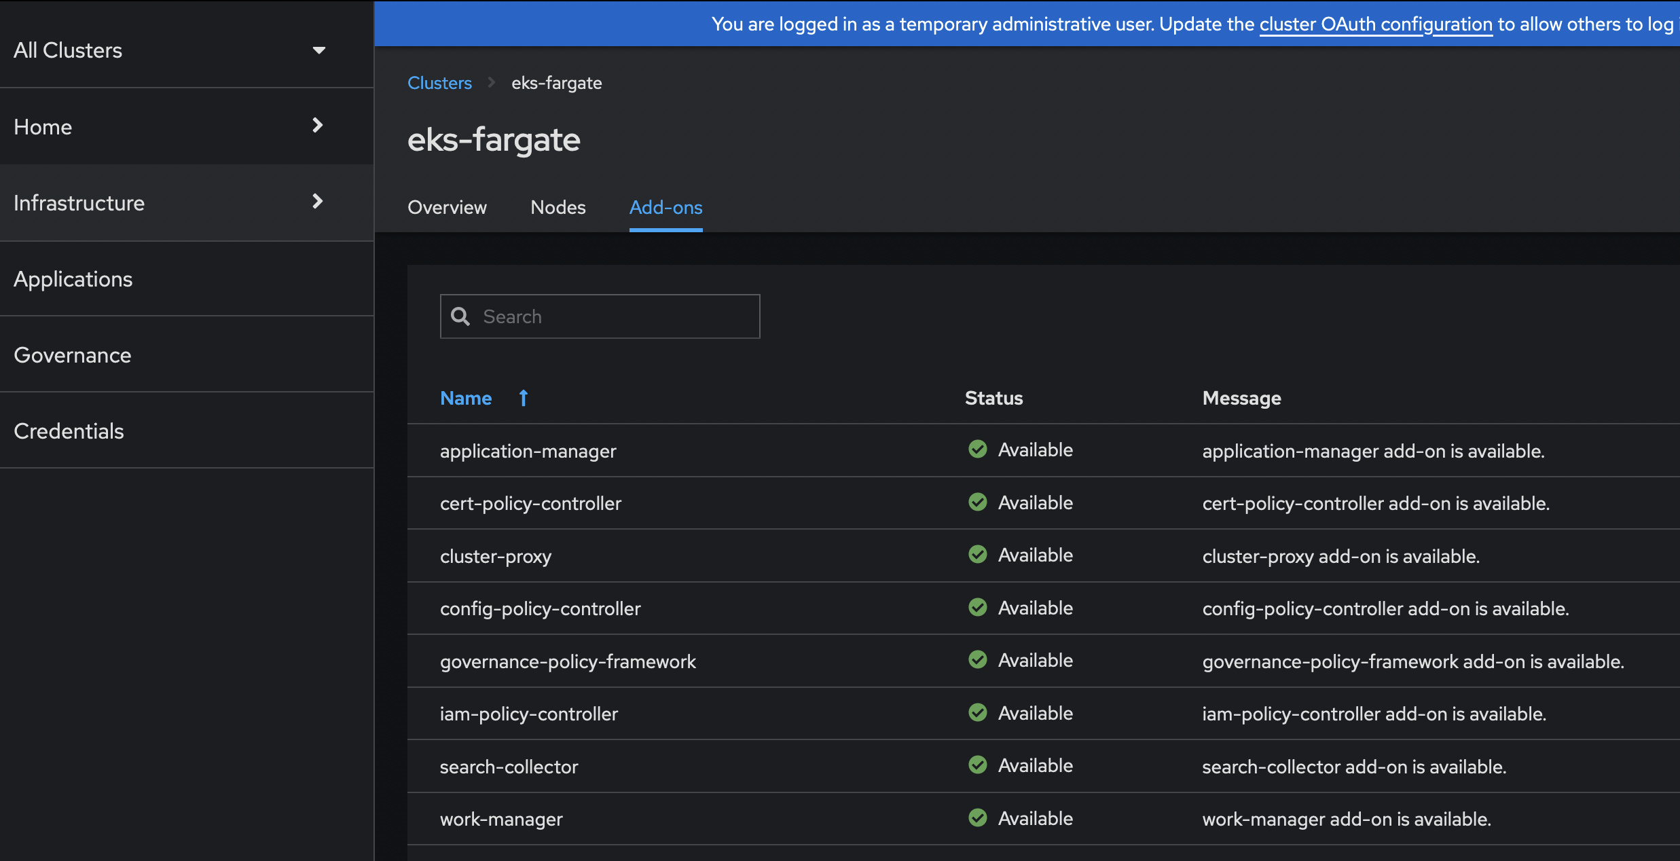Viewport: 1680px width, 861px height.
Task: Click cert-policy-controller status check icon
Action: tap(977, 502)
